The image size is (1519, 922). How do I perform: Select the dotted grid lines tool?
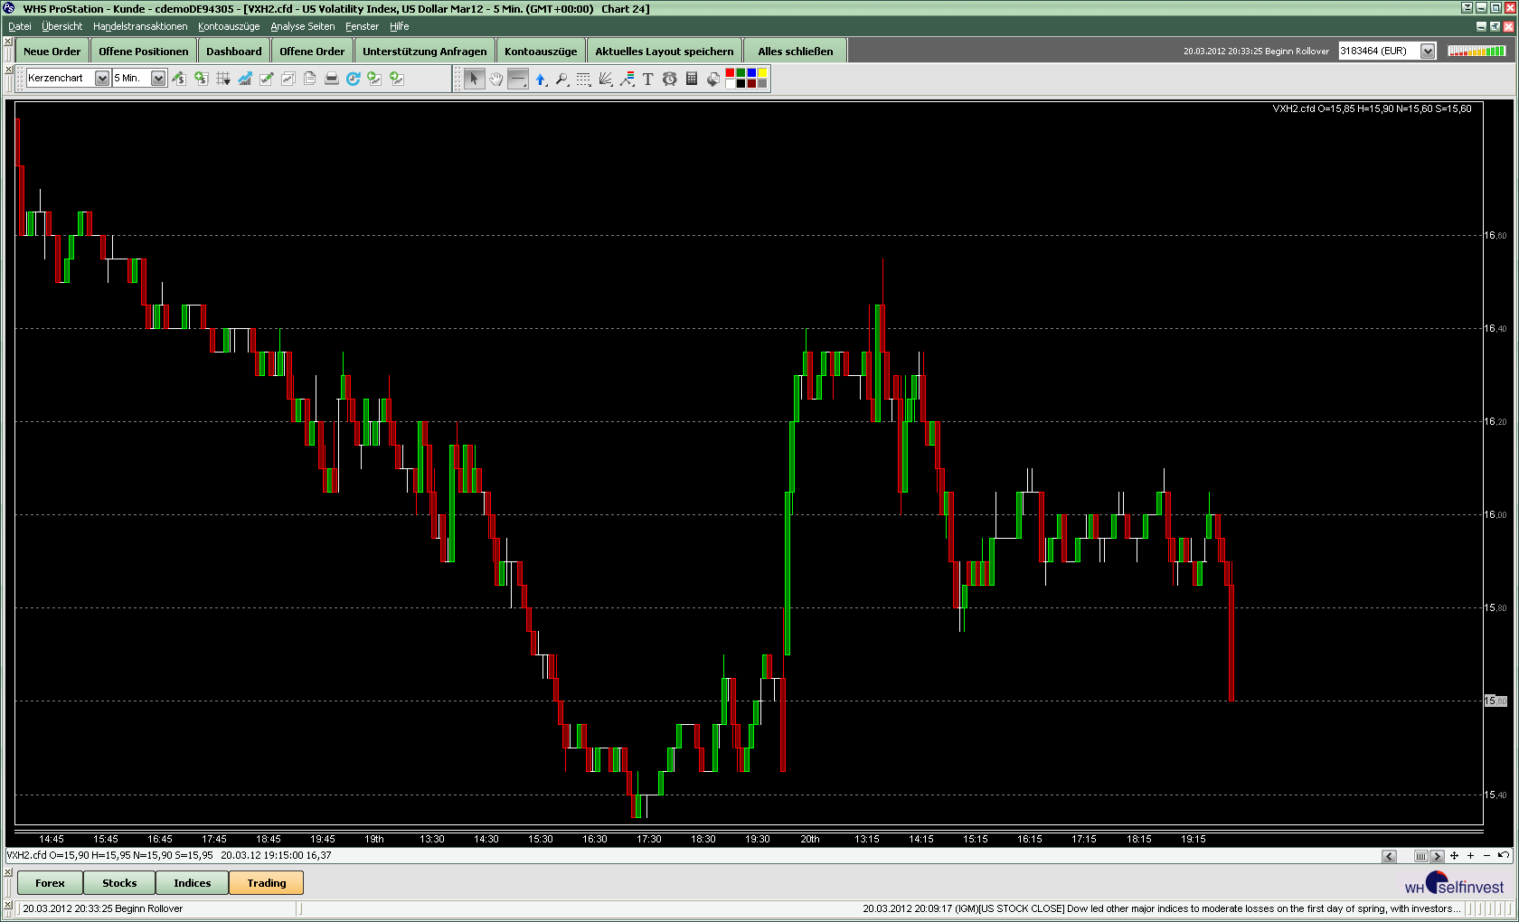click(584, 80)
